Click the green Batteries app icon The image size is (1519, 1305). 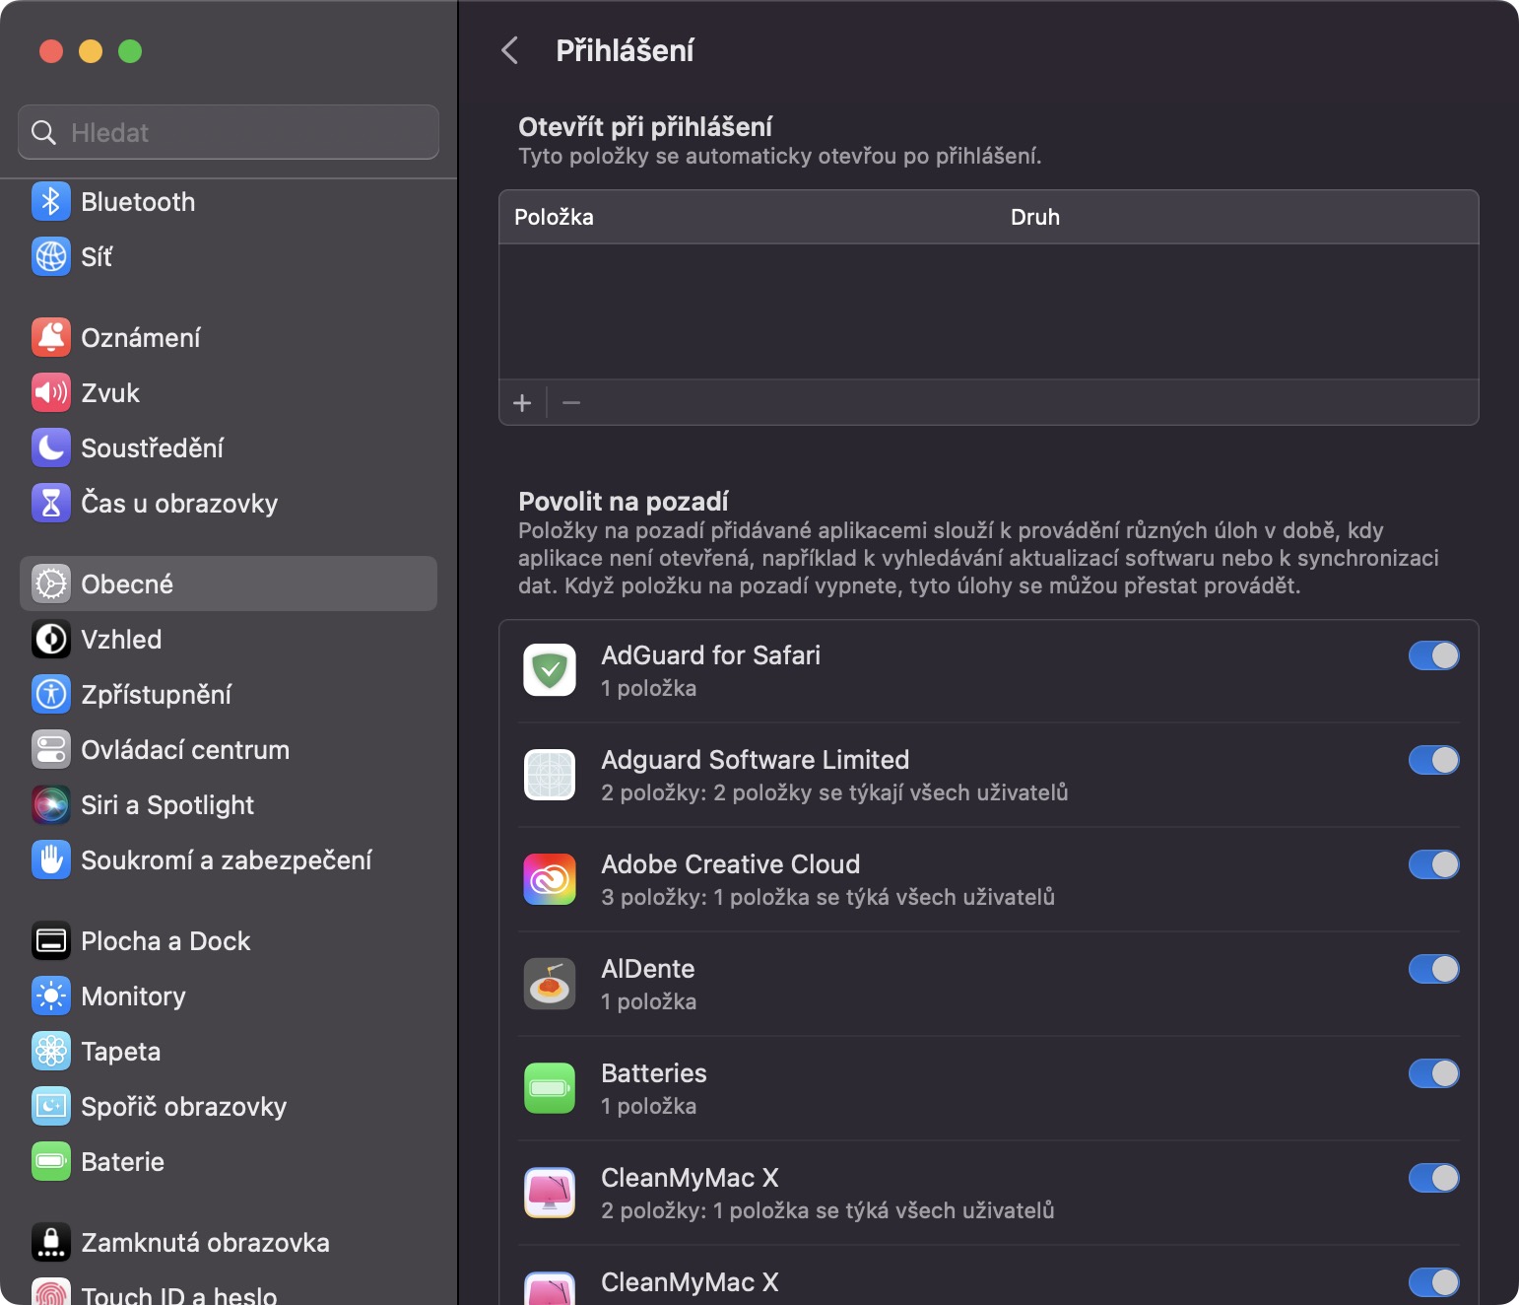click(550, 1088)
